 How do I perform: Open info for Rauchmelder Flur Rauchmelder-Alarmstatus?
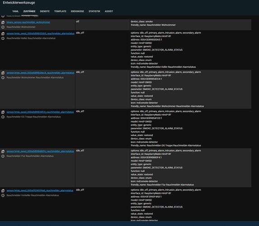(x=3, y=156)
